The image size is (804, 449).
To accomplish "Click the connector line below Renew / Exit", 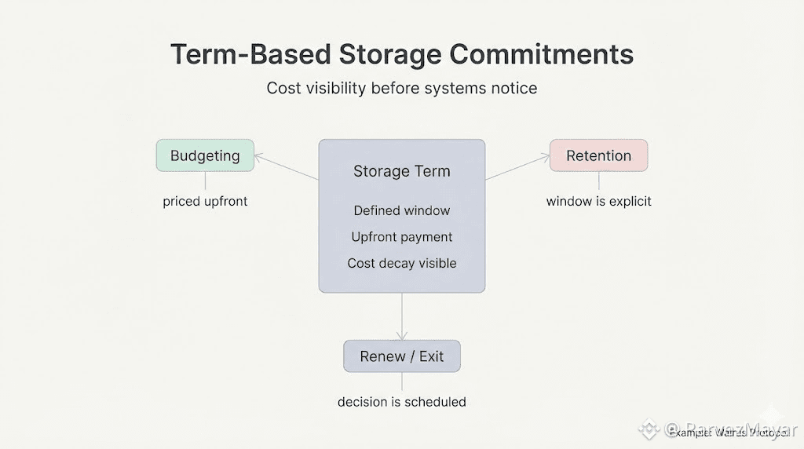I will coord(402,381).
